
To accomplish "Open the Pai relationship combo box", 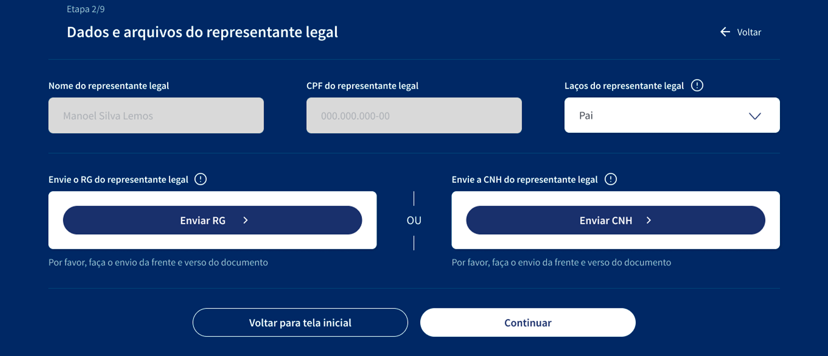I will tap(672, 115).
